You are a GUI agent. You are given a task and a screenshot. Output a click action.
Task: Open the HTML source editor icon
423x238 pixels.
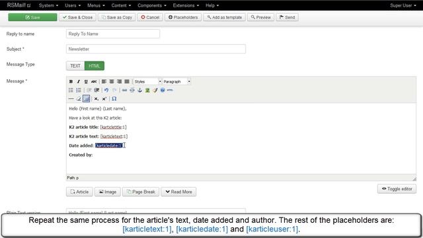[170, 90]
